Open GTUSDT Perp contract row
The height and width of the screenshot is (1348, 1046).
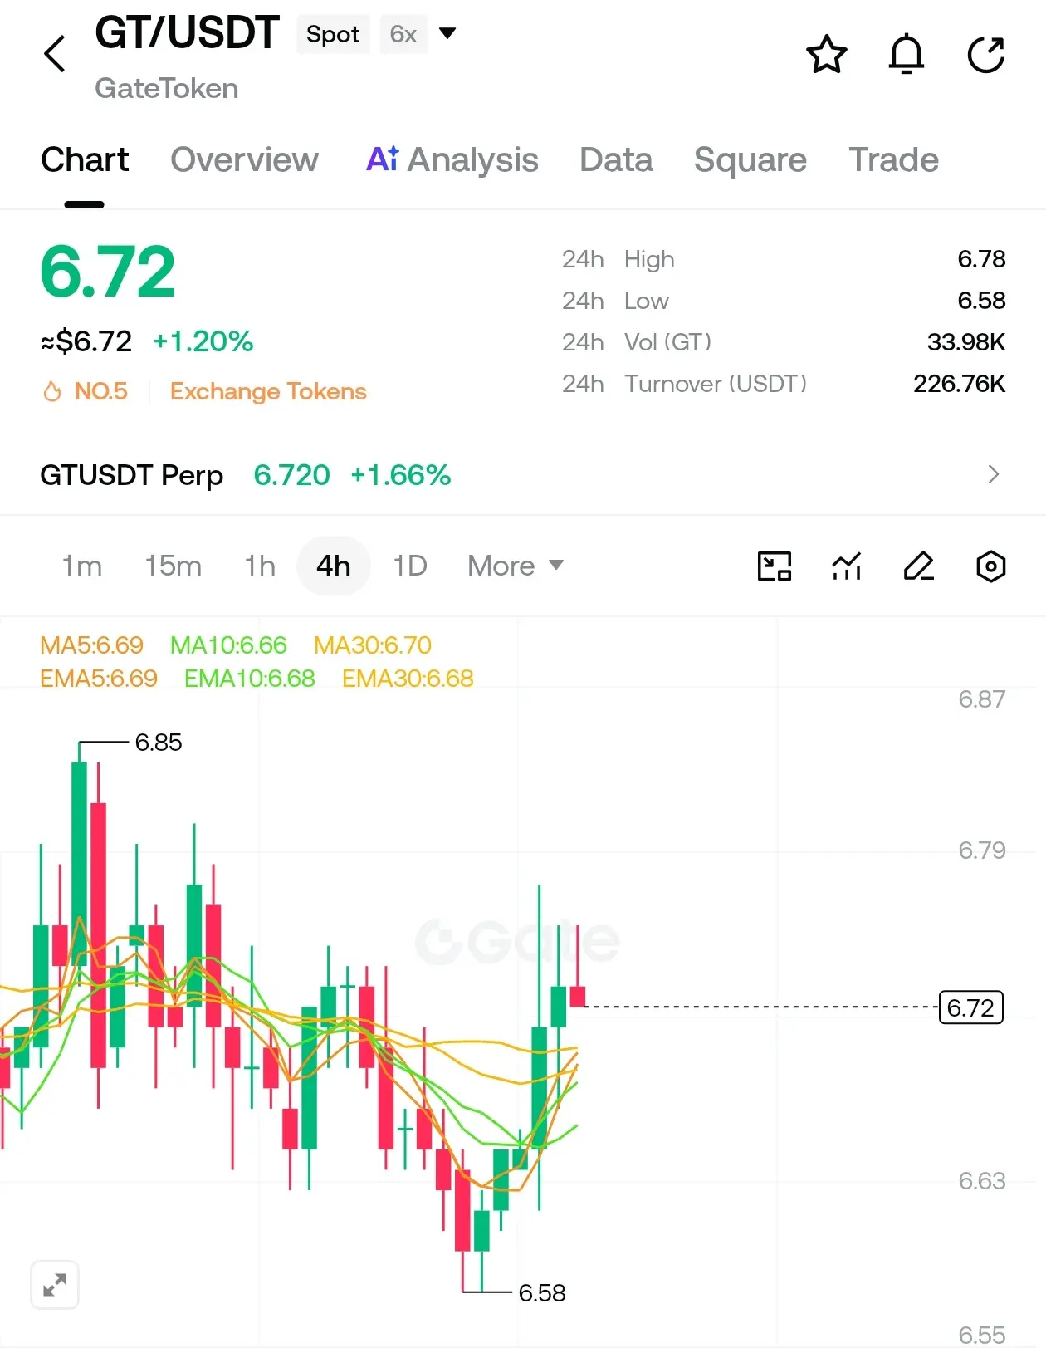[523, 474]
